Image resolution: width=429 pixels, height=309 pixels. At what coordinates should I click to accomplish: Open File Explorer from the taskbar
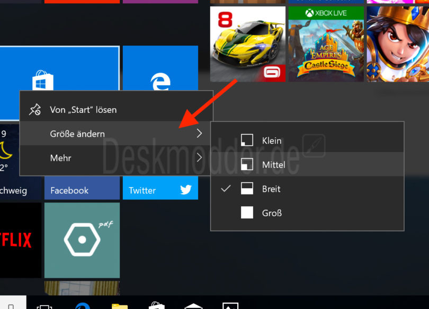tap(120, 306)
